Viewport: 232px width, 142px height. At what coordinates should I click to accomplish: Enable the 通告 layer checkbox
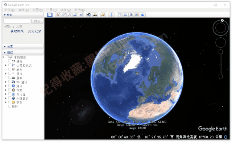(10, 61)
